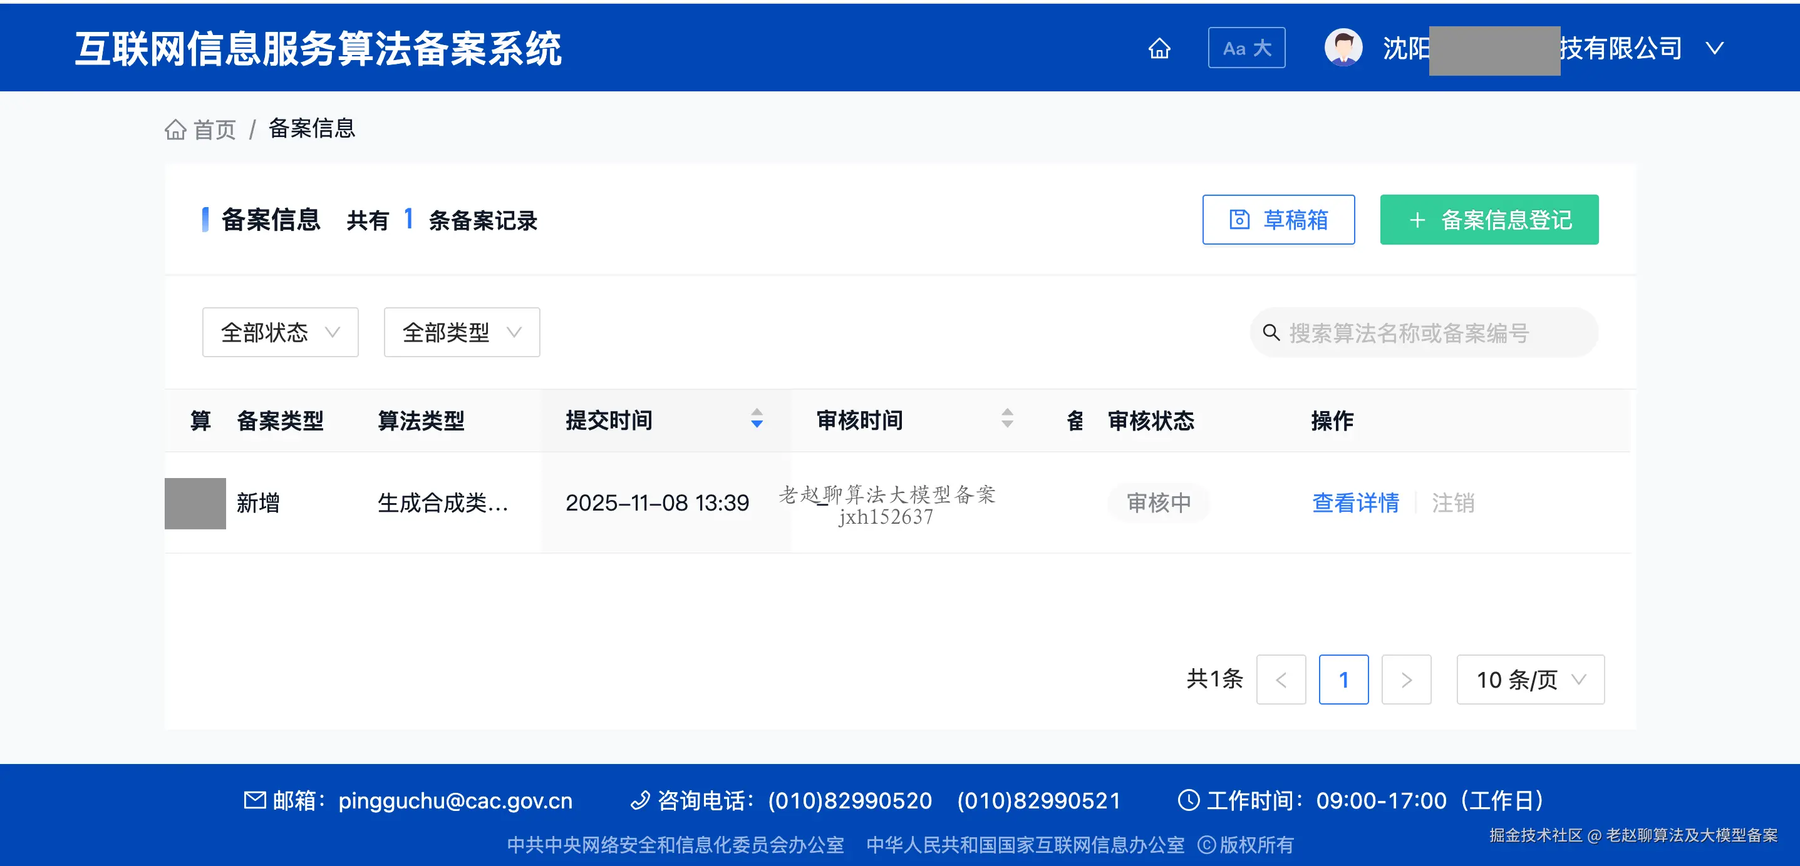Click the 审核中 status tag
Viewport: 1800px width, 866px height.
point(1158,503)
